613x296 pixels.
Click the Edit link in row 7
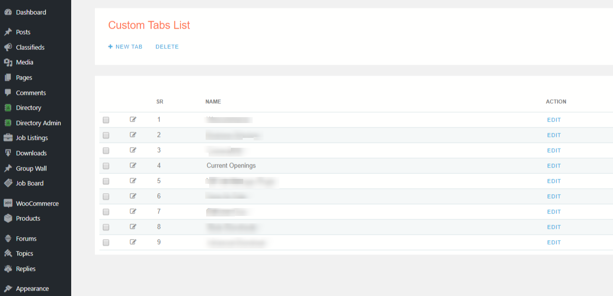coord(554,212)
